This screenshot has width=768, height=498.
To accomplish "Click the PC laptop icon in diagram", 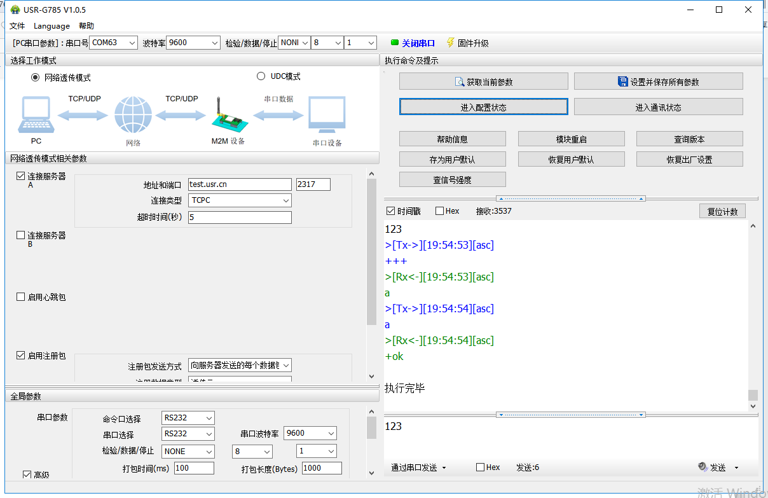I will (35, 115).
